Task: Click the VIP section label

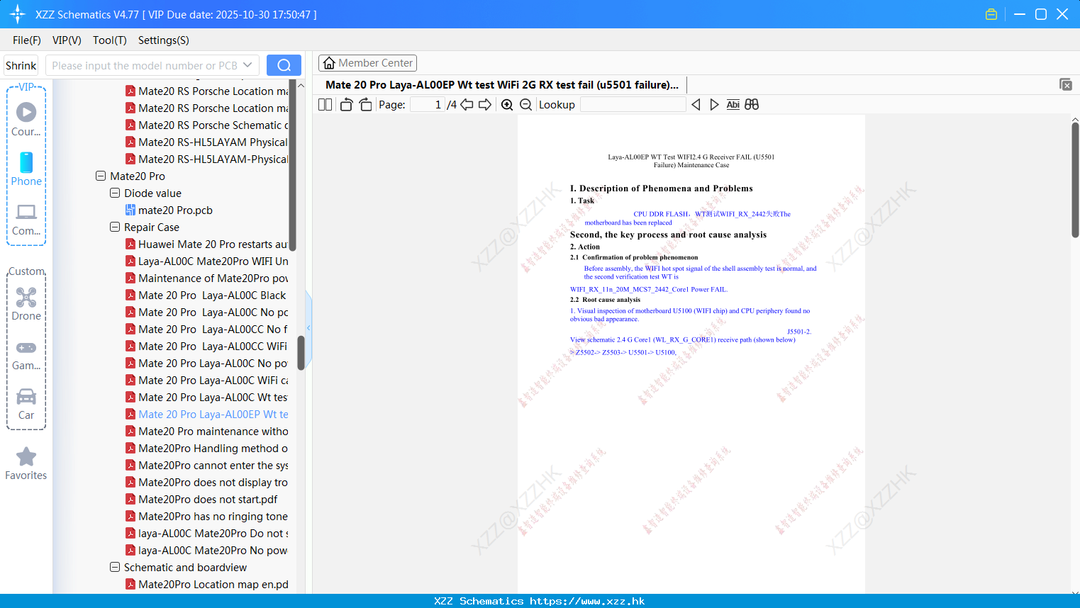Action: (x=26, y=86)
